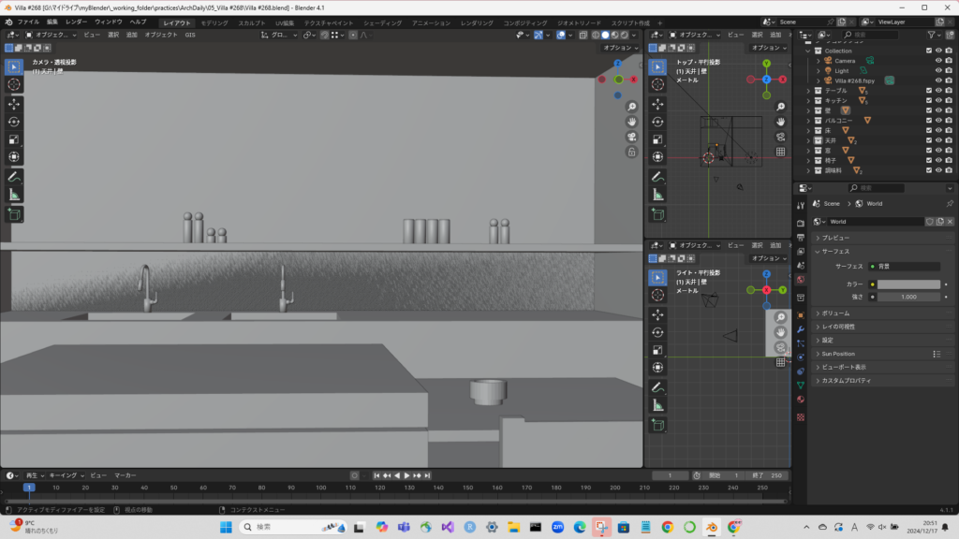Viewport: 959px width, 539px height.
Task: Expand the バルコニー collection in outliner
Action: click(x=808, y=121)
